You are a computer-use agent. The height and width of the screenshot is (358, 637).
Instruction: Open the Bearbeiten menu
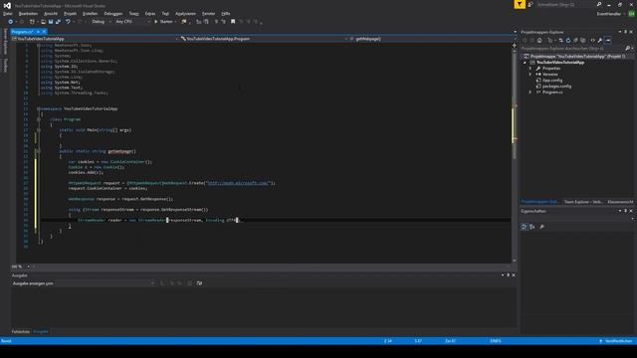pyautogui.click(x=28, y=13)
